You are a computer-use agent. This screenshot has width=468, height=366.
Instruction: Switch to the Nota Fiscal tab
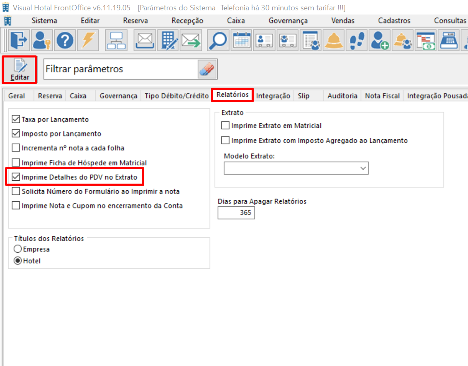(x=382, y=96)
